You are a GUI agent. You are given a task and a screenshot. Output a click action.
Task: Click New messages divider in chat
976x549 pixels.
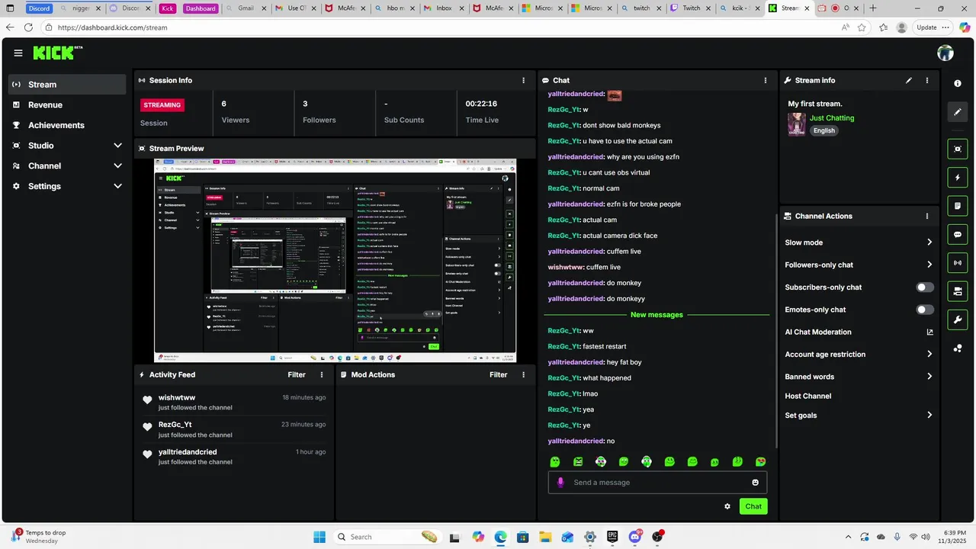[657, 314]
